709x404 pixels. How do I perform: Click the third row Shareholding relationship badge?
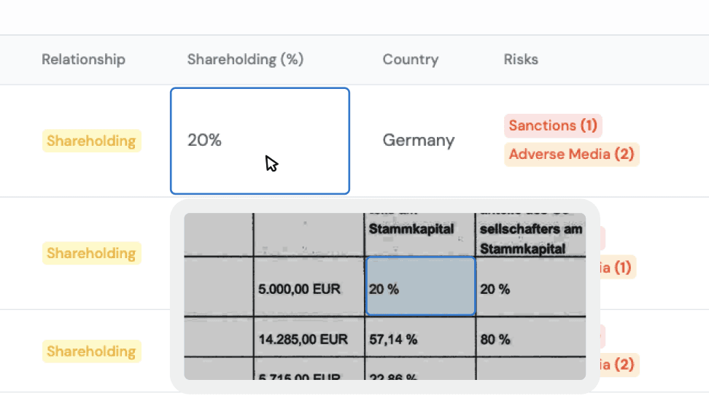(x=91, y=351)
